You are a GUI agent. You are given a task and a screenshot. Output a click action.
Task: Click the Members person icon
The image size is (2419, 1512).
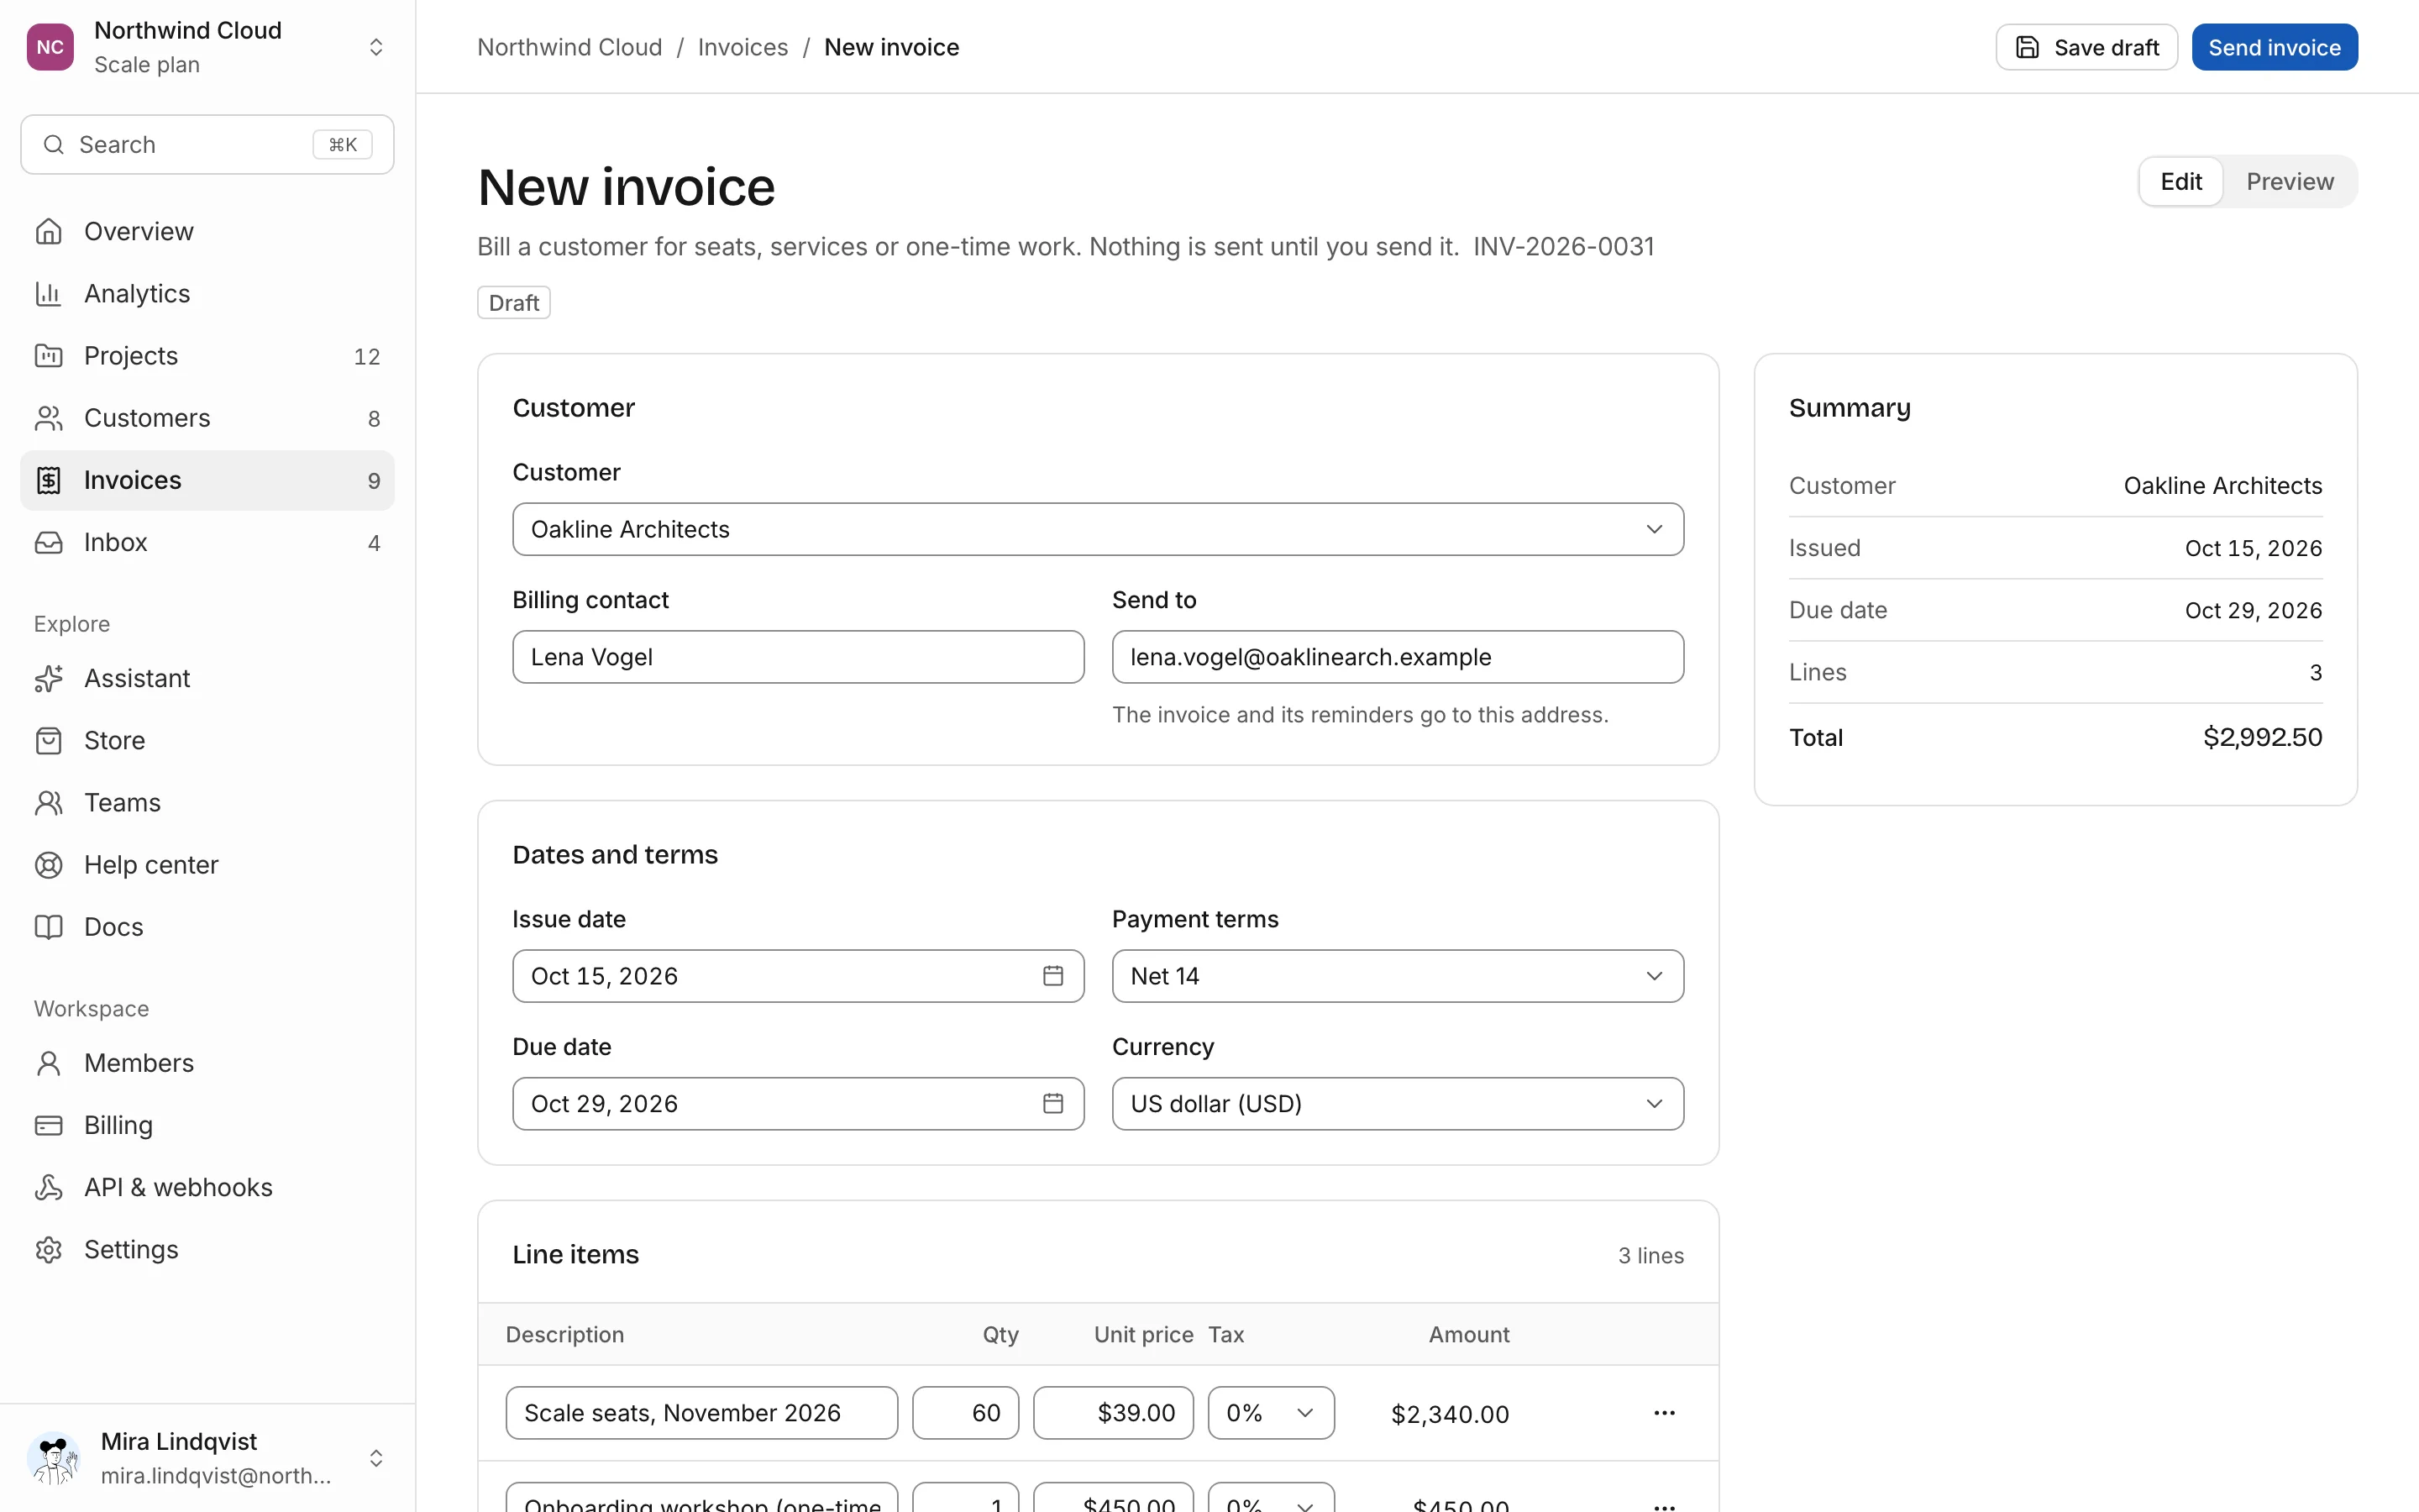48,1063
